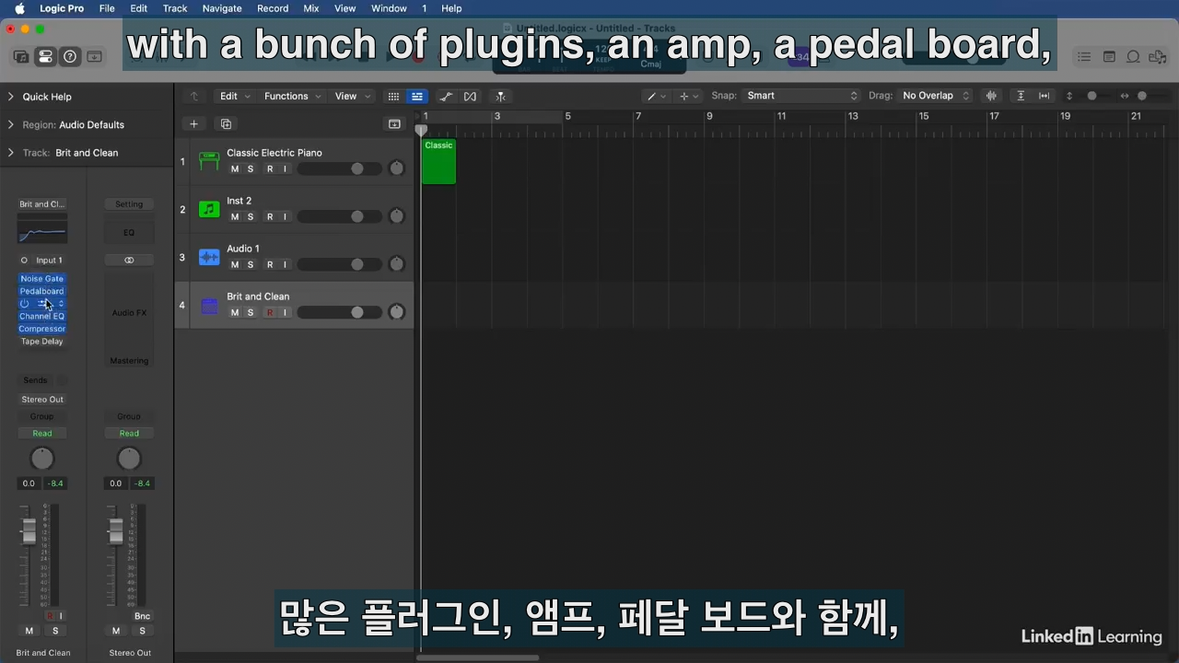1179x663 pixels.
Task: Open the media Browsers icon
Action: point(1157,57)
